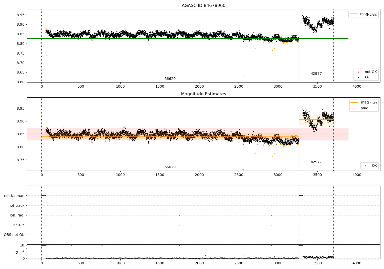Click the 'not Kalman' row label
The height and width of the screenshot is (269, 384).
point(14,196)
